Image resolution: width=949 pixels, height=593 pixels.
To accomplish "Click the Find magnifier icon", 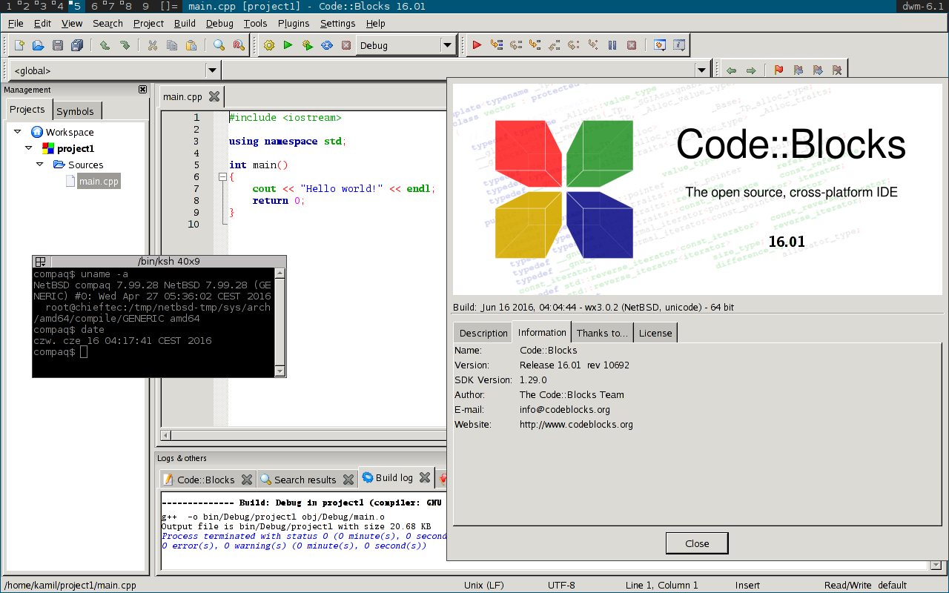I will [219, 45].
